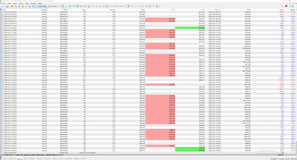Open the red notifications icon
The width and height of the screenshot is (297, 160).
pyautogui.click(x=286, y=6)
